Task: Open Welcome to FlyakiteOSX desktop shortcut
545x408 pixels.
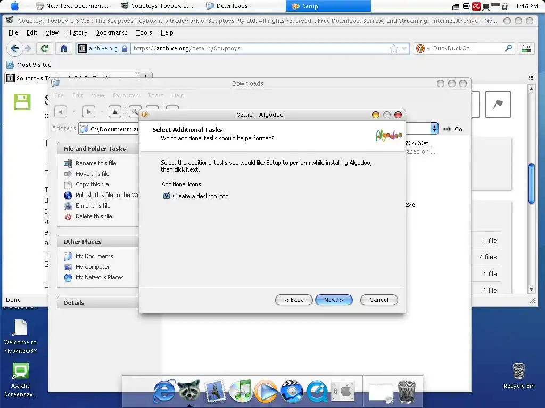Action: tap(21, 336)
